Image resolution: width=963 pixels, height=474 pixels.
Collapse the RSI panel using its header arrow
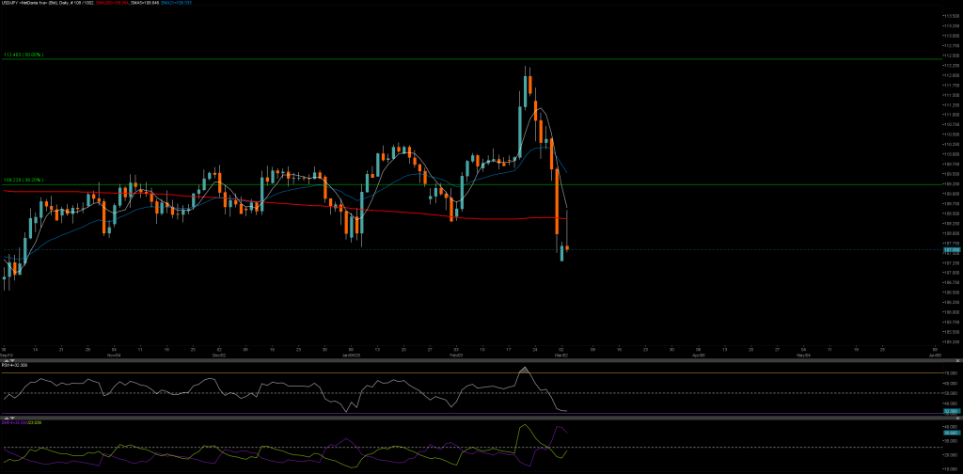[x=5, y=360]
